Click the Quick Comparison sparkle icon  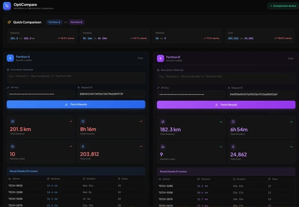tap(9, 22)
